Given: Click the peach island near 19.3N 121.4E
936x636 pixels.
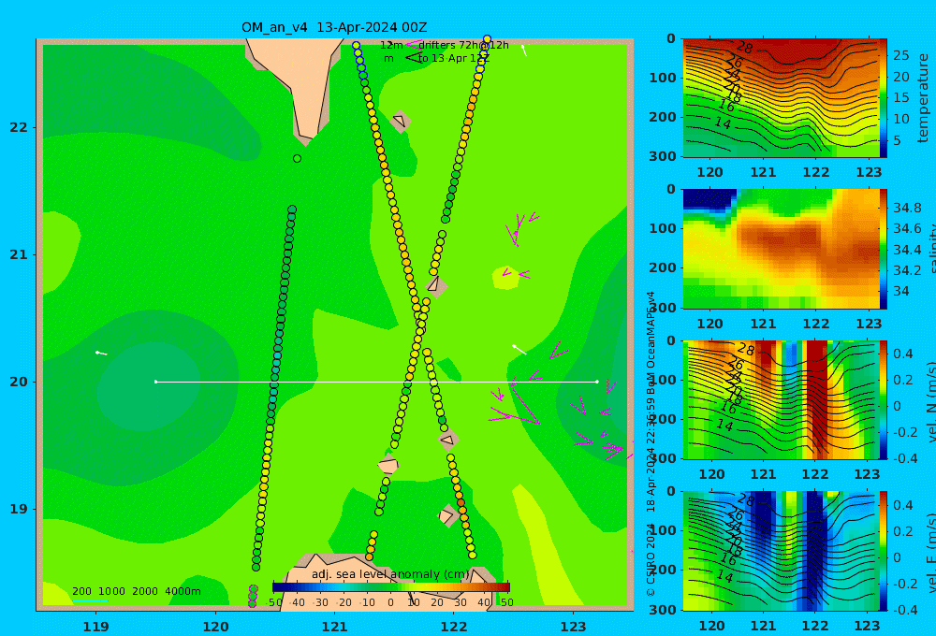Looking at the screenshot, I should click(x=388, y=464).
